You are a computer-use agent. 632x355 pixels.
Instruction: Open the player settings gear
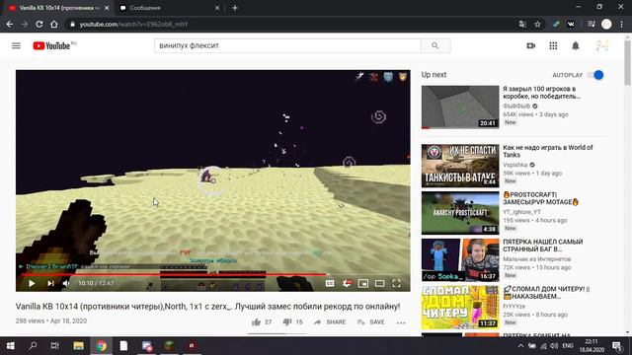(347, 283)
